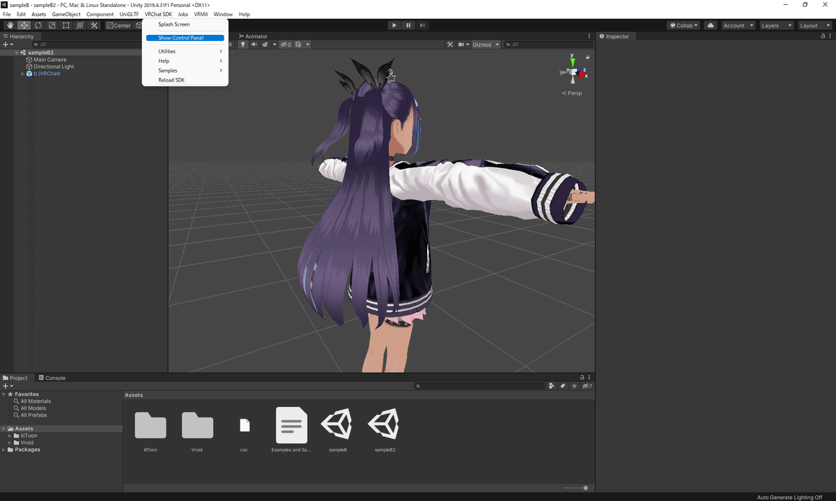Select the Hand tool
Image resolution: width=836 pixels, height=501 pixels.
click(10, 25)
